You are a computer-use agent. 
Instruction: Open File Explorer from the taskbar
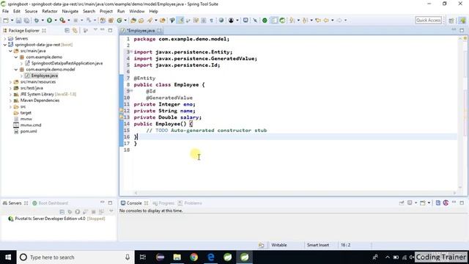[x=177, y=257]
